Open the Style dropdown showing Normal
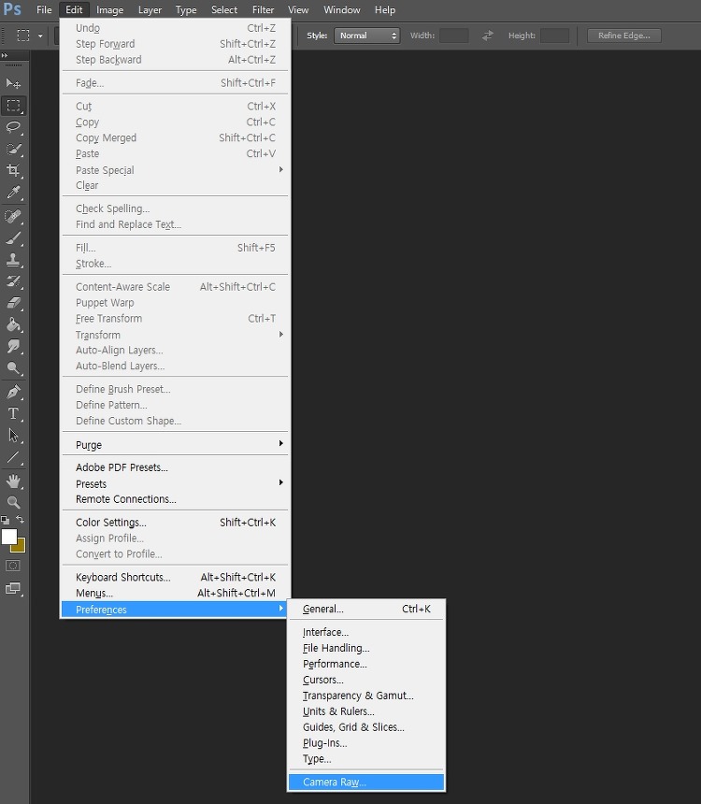 coord(366,36)
